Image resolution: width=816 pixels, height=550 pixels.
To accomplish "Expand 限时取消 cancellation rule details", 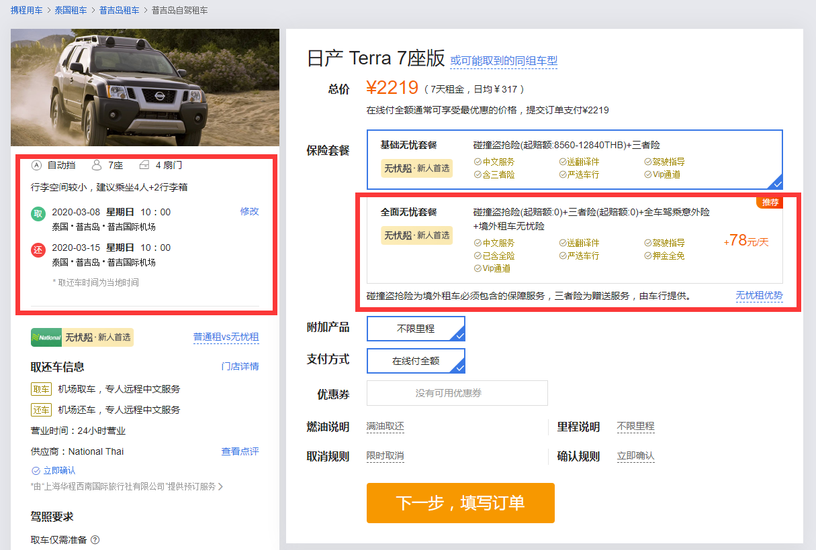I will (x=385, y=456).
